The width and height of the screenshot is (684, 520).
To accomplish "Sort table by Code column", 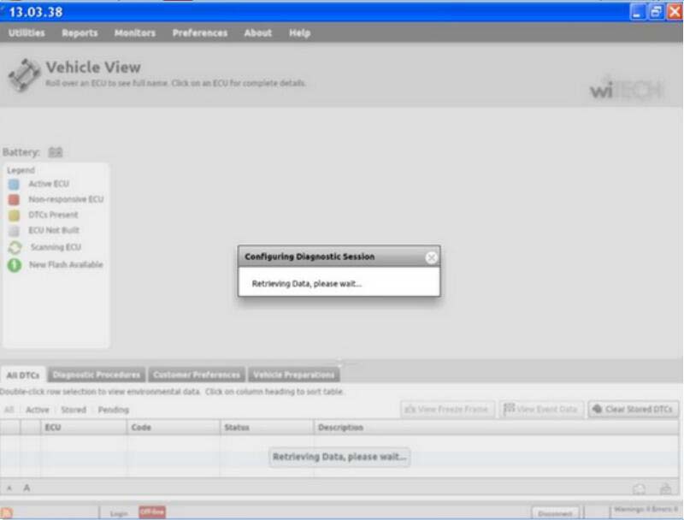I will (x=174, y=428).
